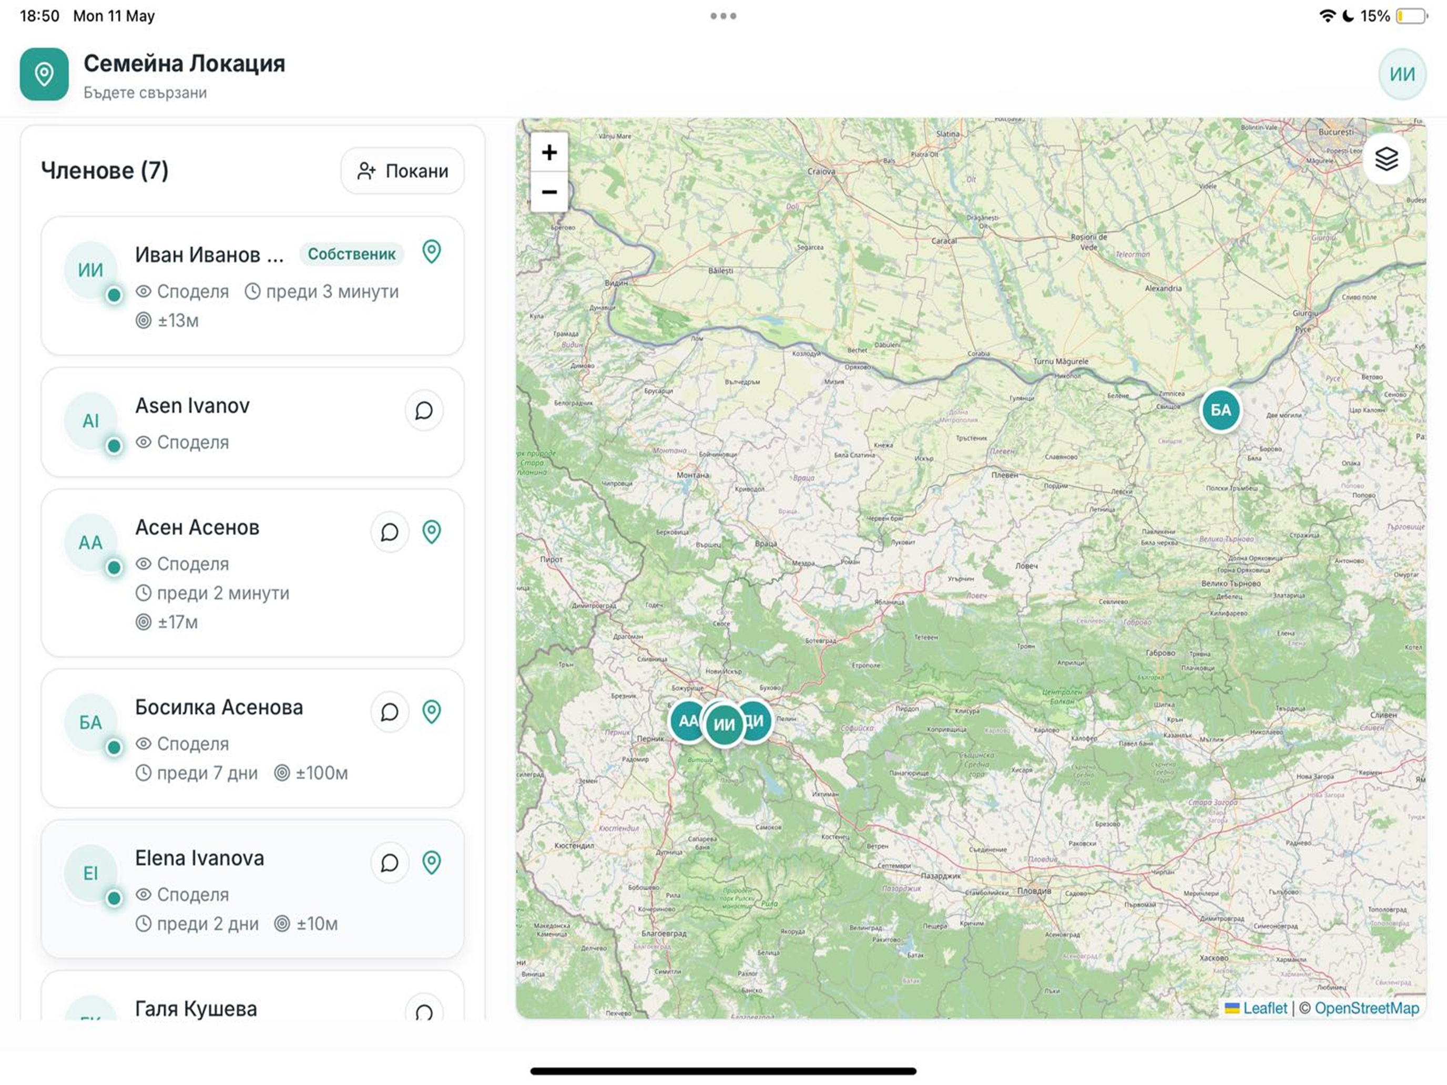The image size is (1447, 1085).
Task: Click the Покани invite button
Action: pos(402,171)
